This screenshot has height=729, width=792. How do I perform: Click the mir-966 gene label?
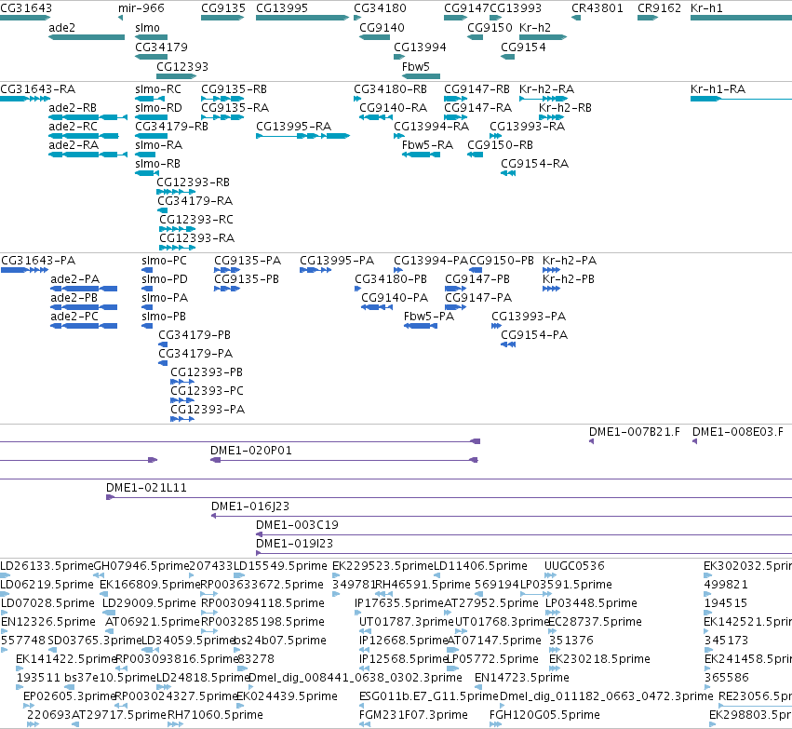click(141, 8)
